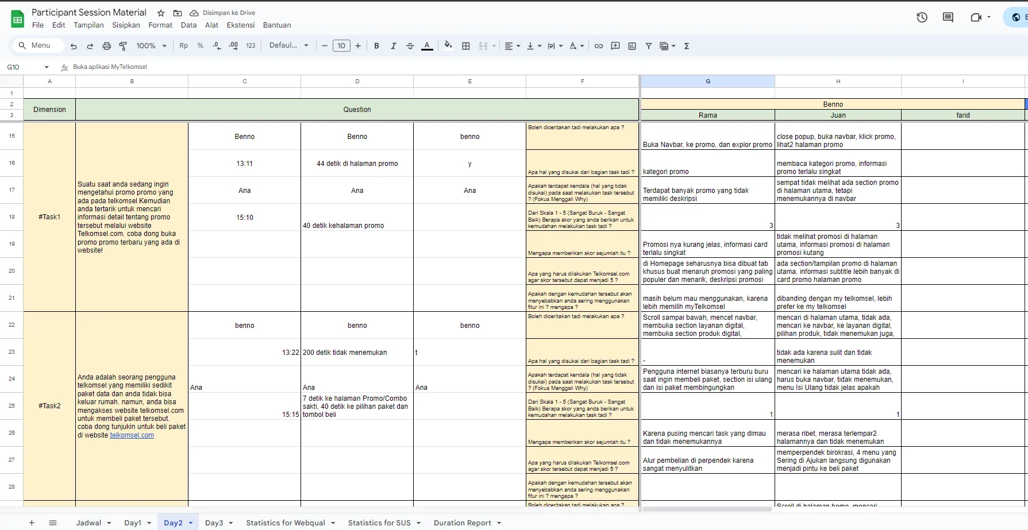Toggle strikethrough formatting

(x=410, y=46)
